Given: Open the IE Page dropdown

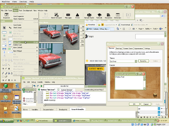Looking at the screenshot, I should point(141,29).
